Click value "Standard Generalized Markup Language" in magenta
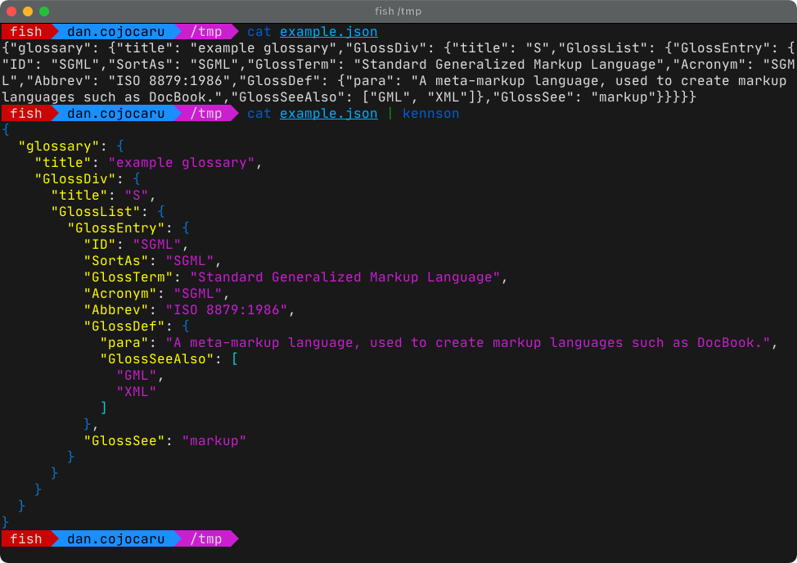797x563 pixels. [x=344, y=277]
